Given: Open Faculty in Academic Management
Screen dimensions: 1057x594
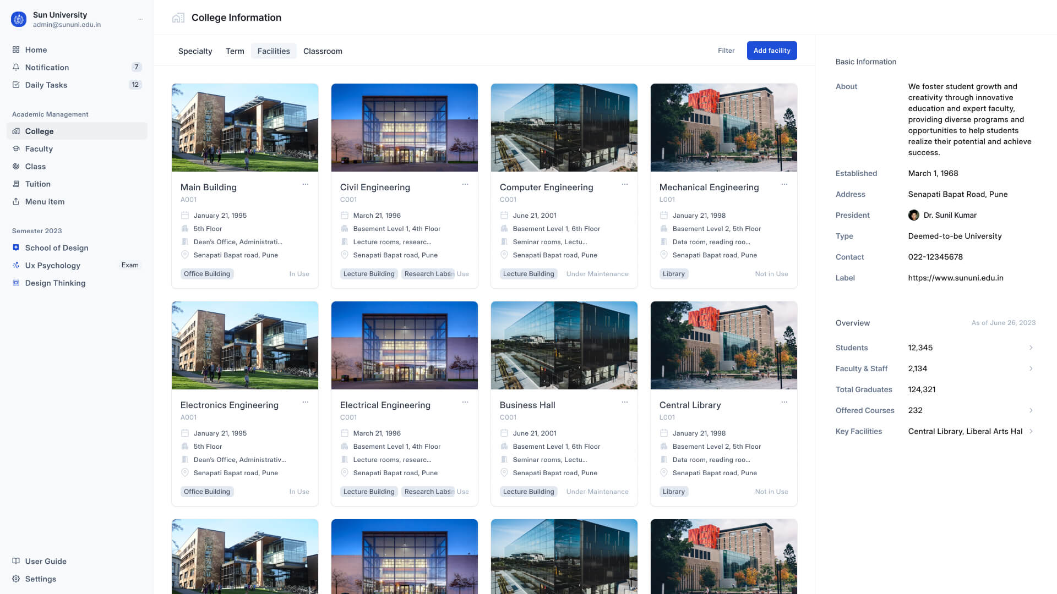Looking at the screenshot, I should click(x=77, y=148).
